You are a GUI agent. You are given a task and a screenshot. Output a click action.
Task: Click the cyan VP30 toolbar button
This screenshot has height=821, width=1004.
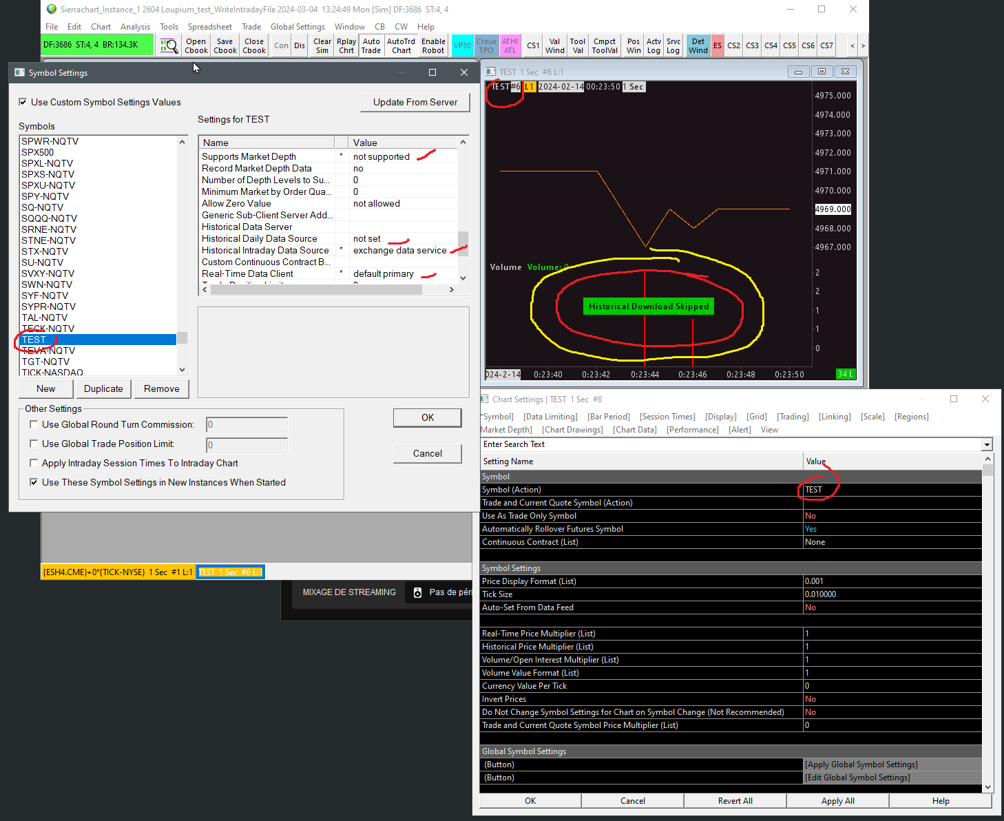click(463, 46)
